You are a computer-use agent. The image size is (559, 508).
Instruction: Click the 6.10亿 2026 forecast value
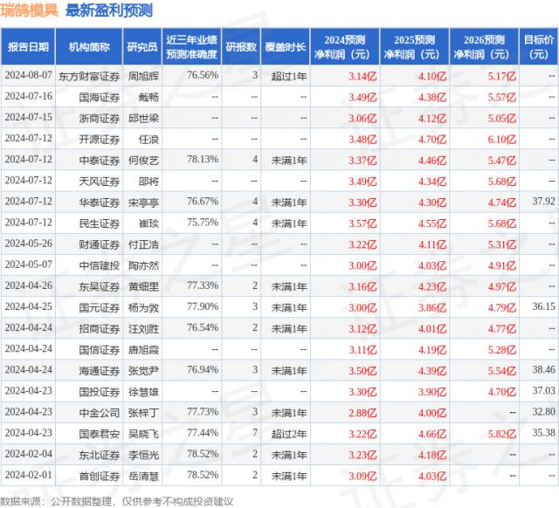(499, 139)
